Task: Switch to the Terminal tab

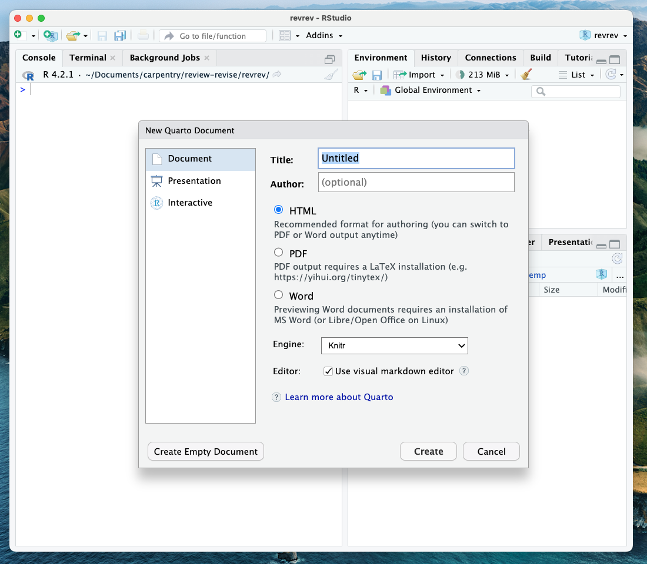Action: (88, 58)
